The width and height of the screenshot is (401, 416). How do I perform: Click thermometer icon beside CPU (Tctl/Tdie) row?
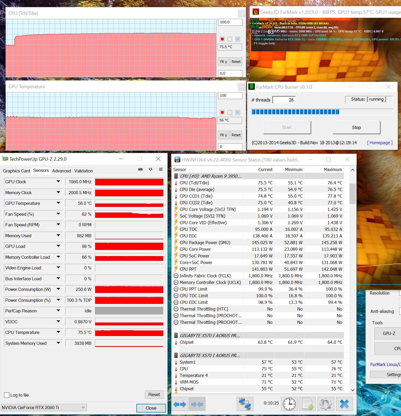point(176,183)
